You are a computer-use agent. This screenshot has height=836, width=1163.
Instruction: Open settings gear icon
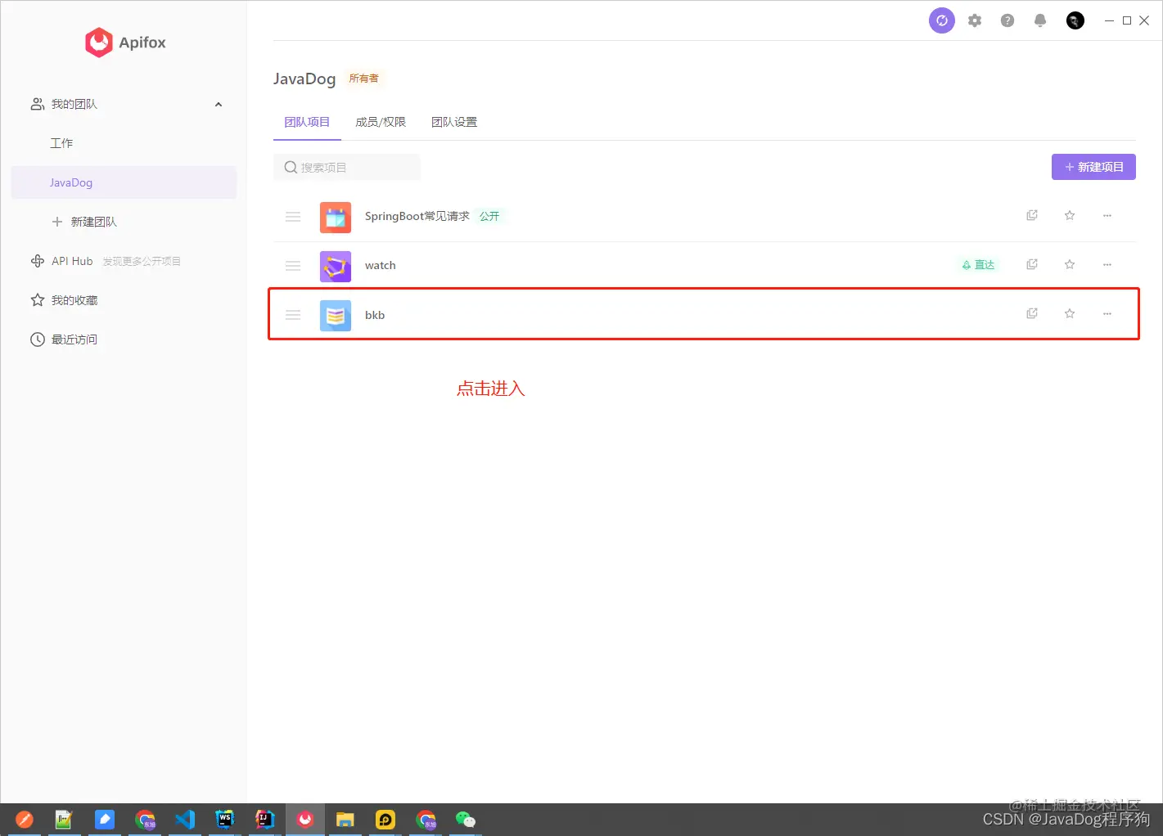coord(975,20)
